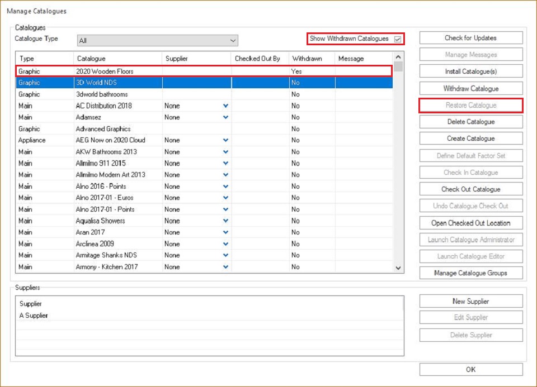Click the Message column header
The height and width of the screenshot is (387, 537).
[x=364, y=59]
